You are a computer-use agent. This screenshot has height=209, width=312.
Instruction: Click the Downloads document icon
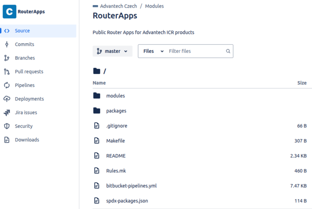7,140
